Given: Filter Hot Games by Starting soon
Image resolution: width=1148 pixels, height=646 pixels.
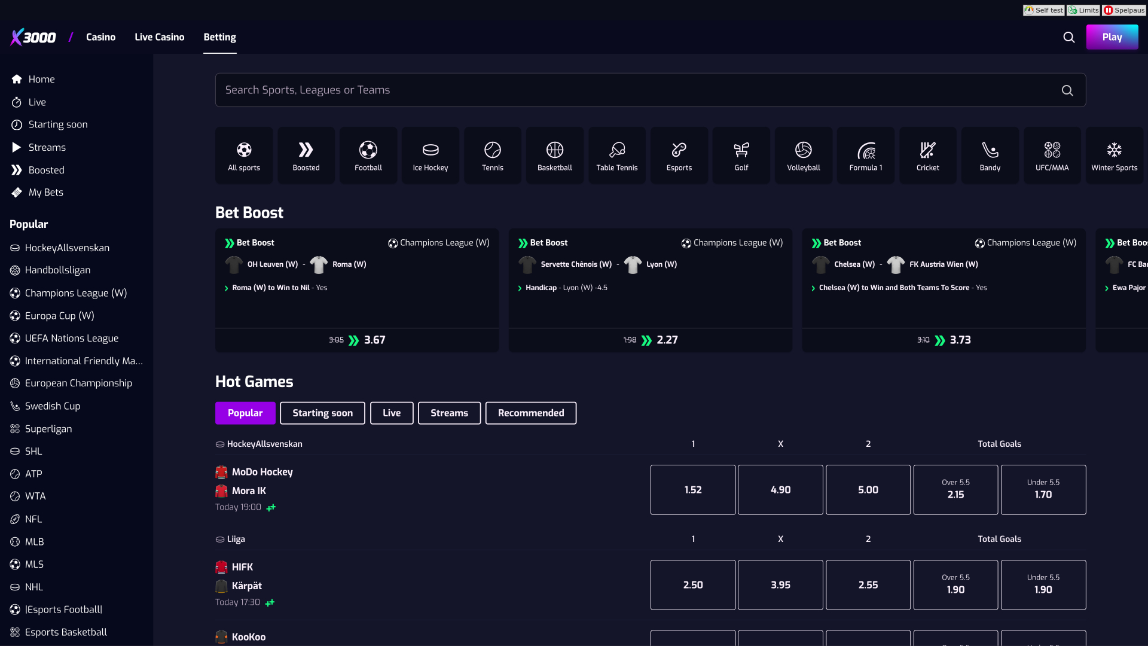Looking at the screenshot, I should tap(322, 413).
